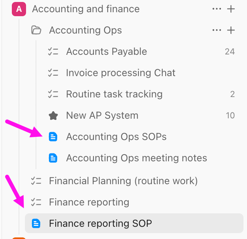Click the list icon beside Invoice processing Chat
247x239 pixels.
[x=53, y=73]
